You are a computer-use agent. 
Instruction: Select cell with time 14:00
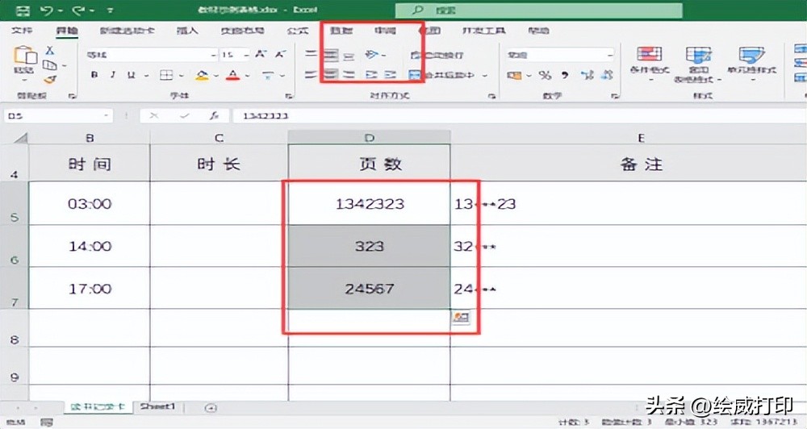tap(90, 246)
